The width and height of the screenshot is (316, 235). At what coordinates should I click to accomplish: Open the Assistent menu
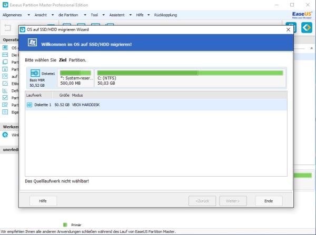[x=117, y=15]
